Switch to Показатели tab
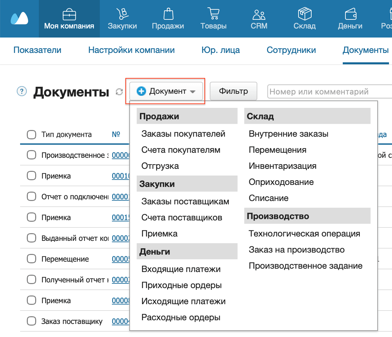Screen dimensions: 392x337 [37, 50]
